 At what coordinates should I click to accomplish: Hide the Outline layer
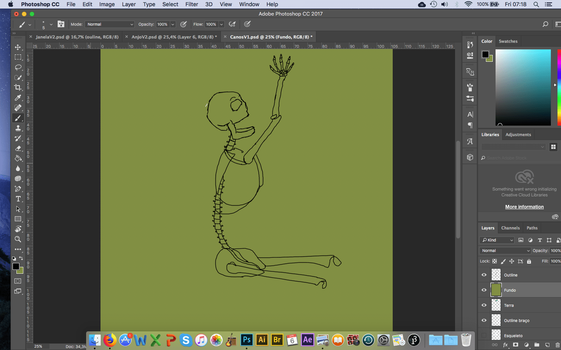[484, 275]
